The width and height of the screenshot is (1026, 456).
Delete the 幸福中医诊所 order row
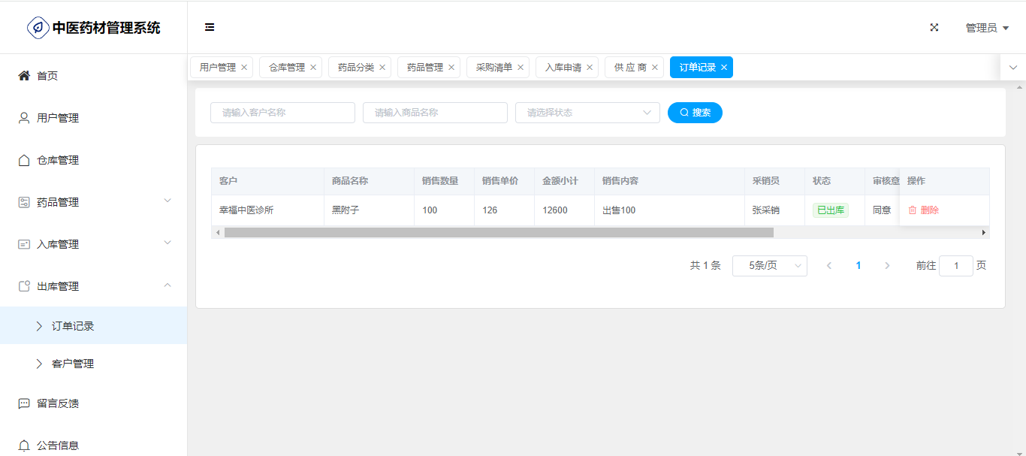pyautogui.click(x=924, y=210)
